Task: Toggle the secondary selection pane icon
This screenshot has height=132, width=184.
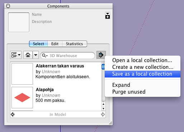Action: click(x=108, y=15)
